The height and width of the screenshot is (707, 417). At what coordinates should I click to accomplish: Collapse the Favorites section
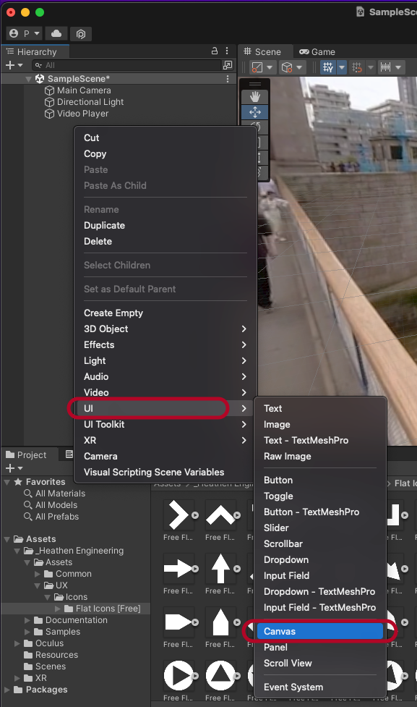(x=7, y=482)
